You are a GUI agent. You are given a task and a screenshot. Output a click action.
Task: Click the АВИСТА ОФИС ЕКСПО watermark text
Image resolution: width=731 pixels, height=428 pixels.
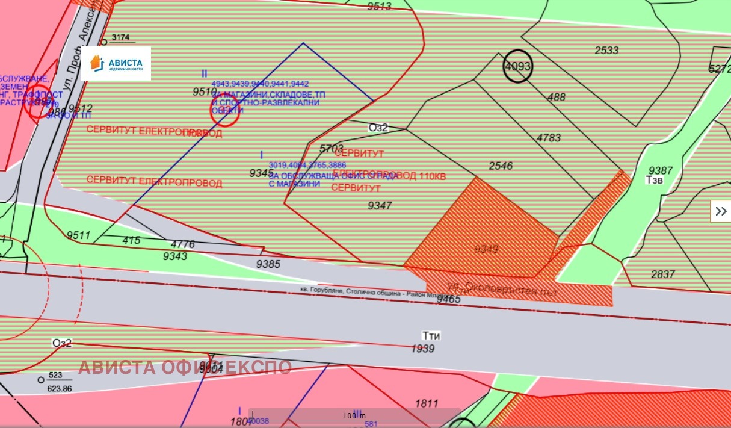185,367
